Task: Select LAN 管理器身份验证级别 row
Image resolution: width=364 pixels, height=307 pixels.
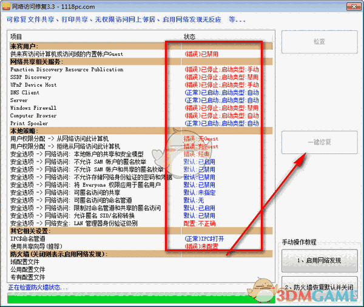Action: click(x=141, y=223)
